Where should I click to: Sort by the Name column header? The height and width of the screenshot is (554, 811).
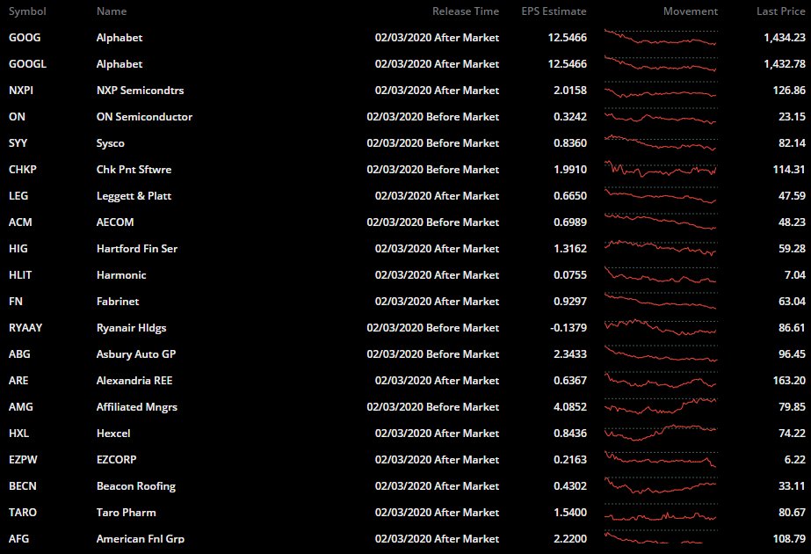click(112, 11)
